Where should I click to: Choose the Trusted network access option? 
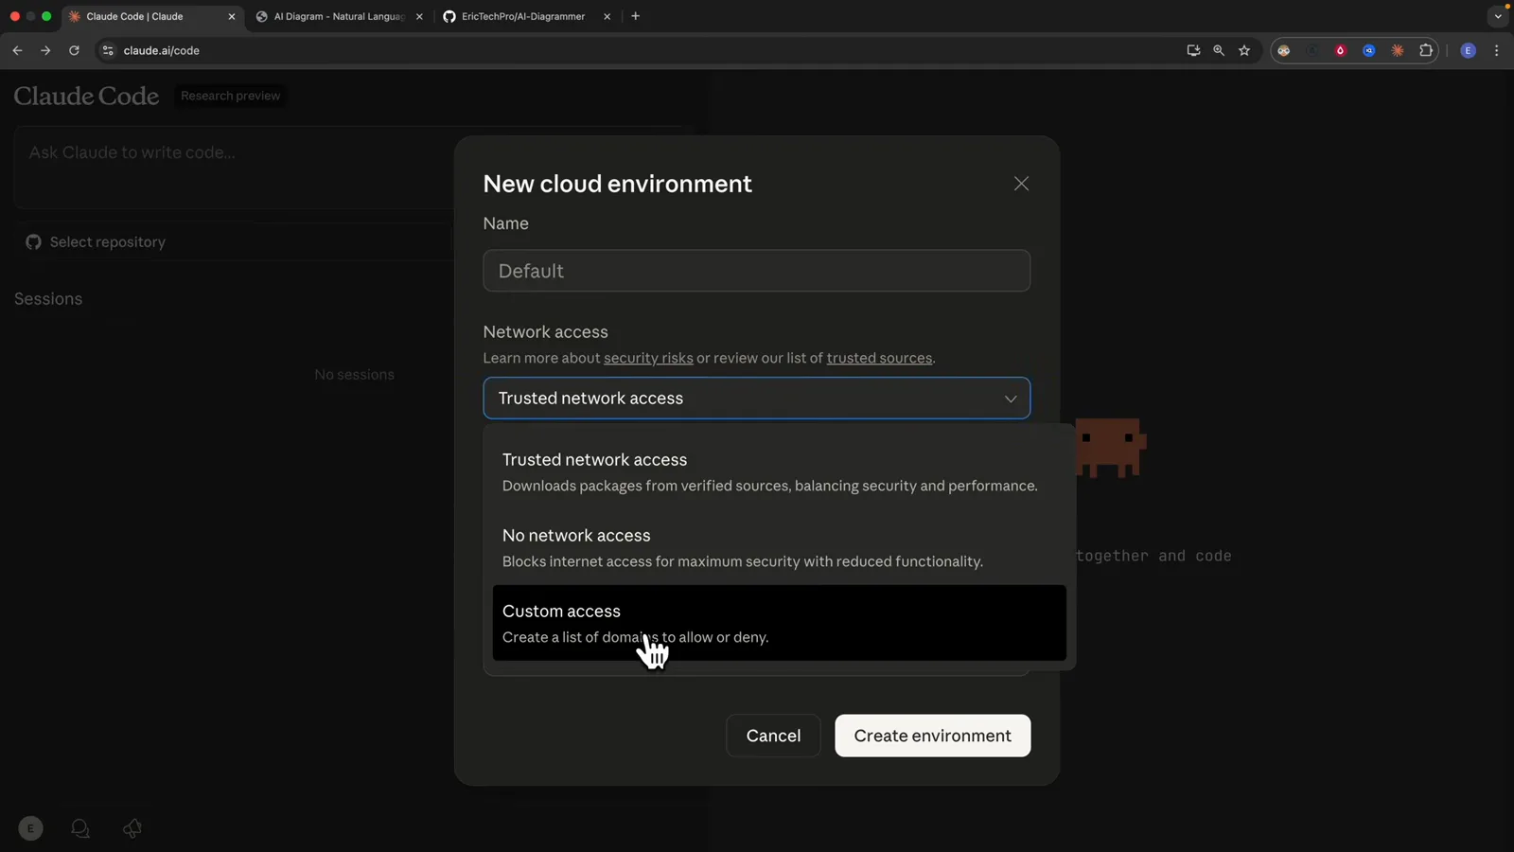click(x=779, y=471)
